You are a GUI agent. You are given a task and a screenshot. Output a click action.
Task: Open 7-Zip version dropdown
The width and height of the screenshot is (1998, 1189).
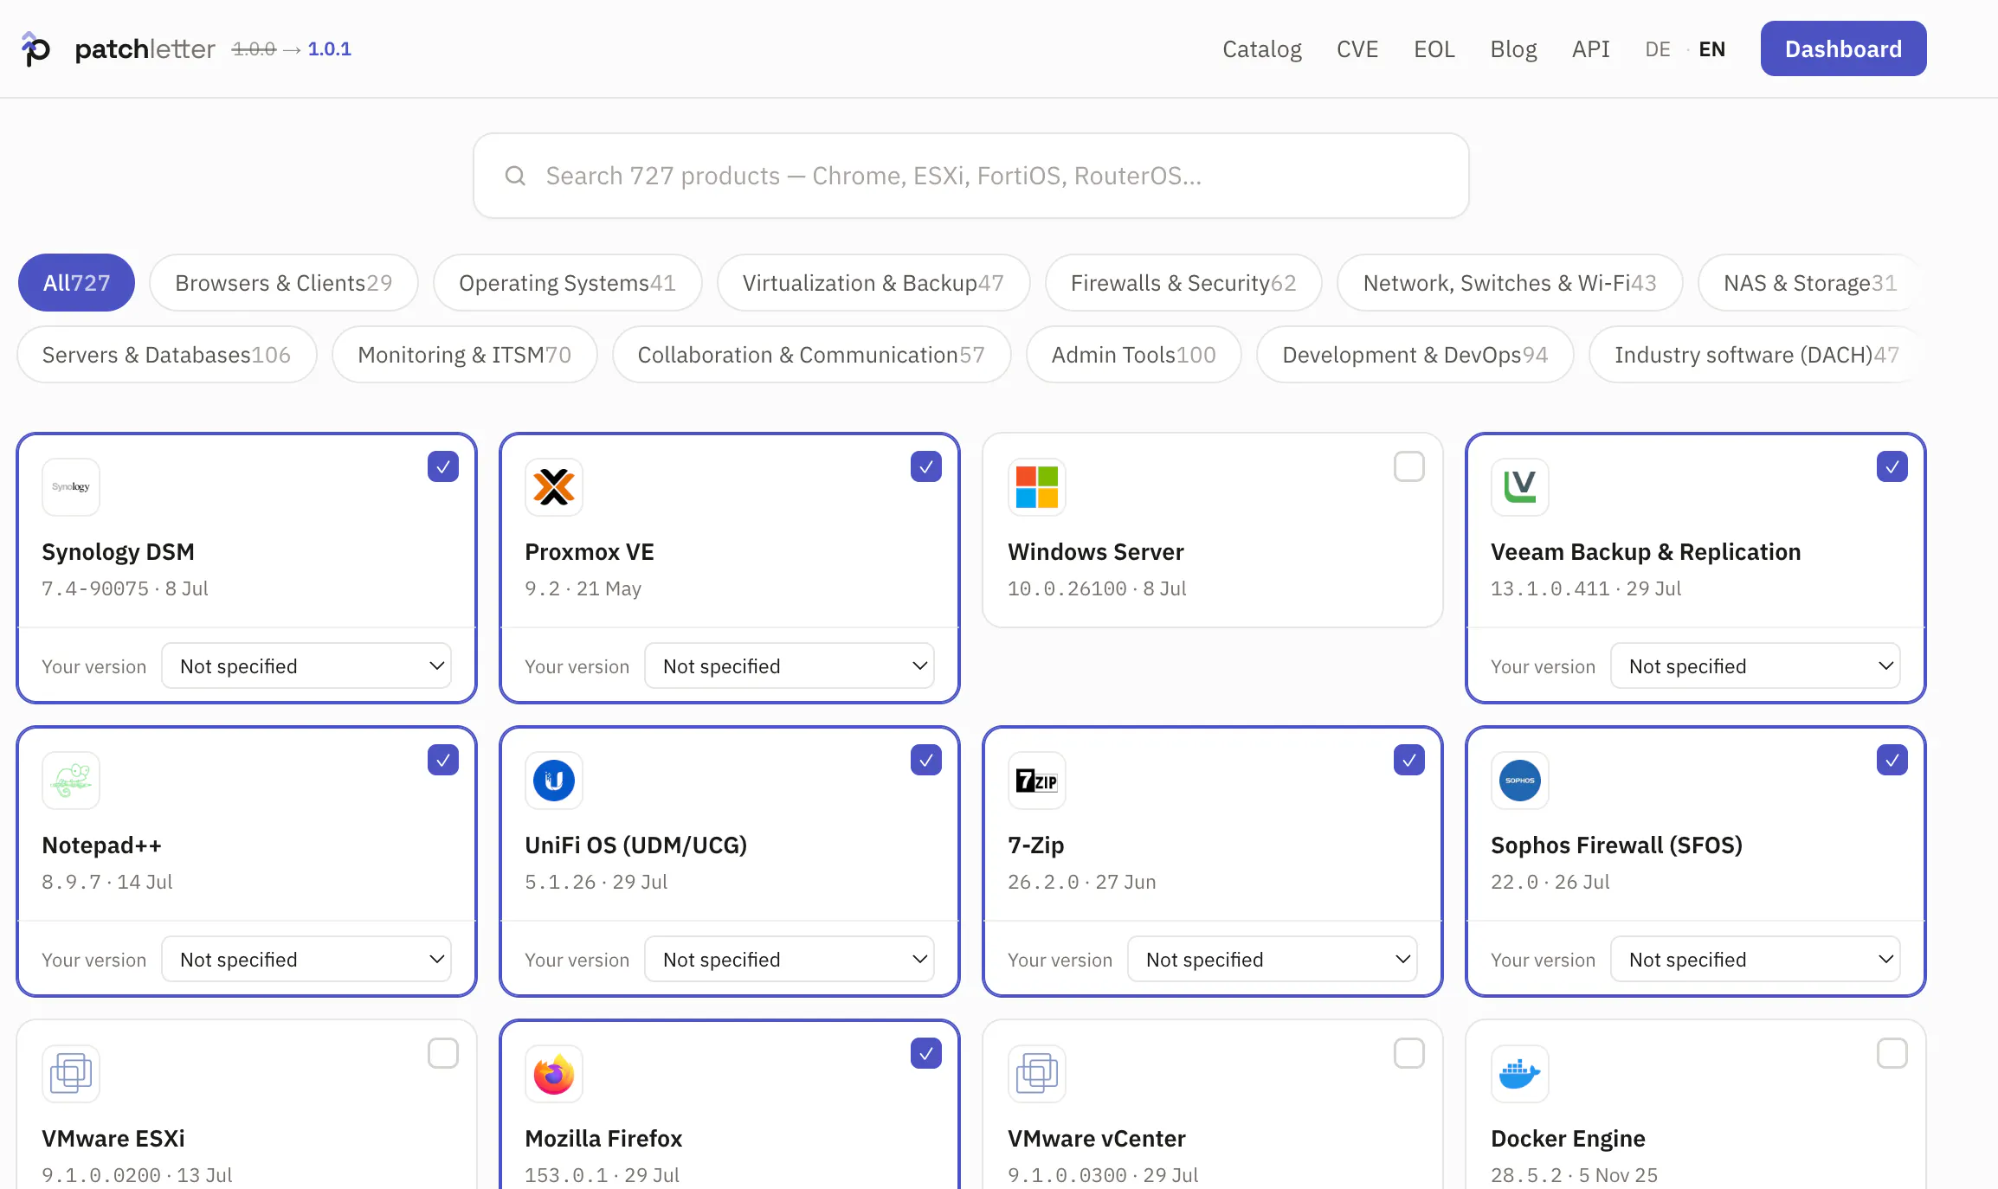click(x=1273, y=959)
